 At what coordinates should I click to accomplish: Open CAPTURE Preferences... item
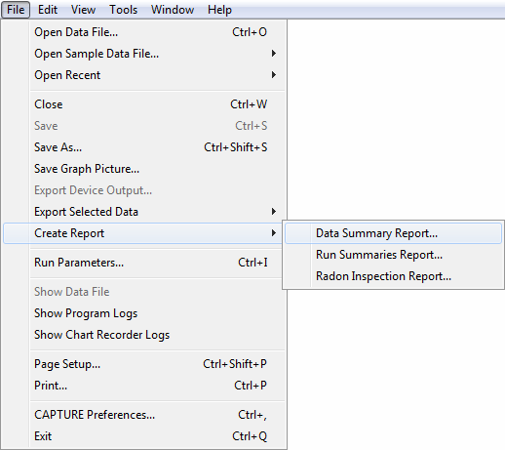[x=144, y=415]
